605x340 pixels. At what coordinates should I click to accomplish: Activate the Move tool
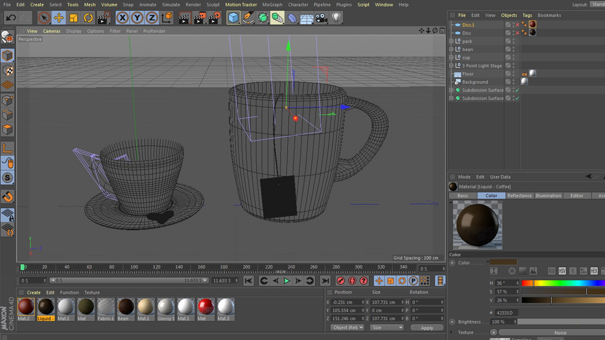point(59,18)
